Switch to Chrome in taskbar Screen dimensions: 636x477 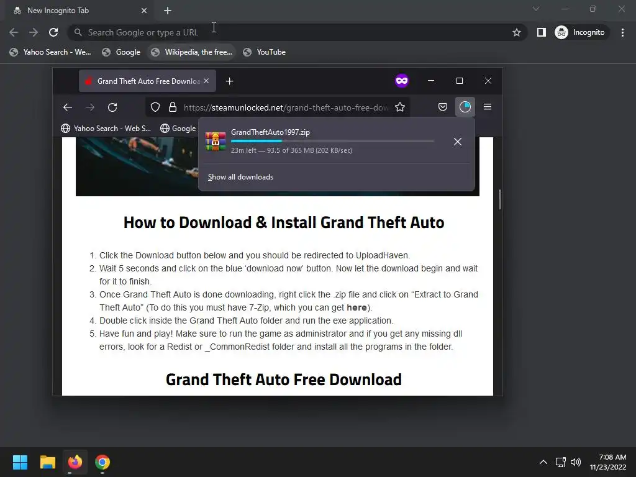point(102,462)
